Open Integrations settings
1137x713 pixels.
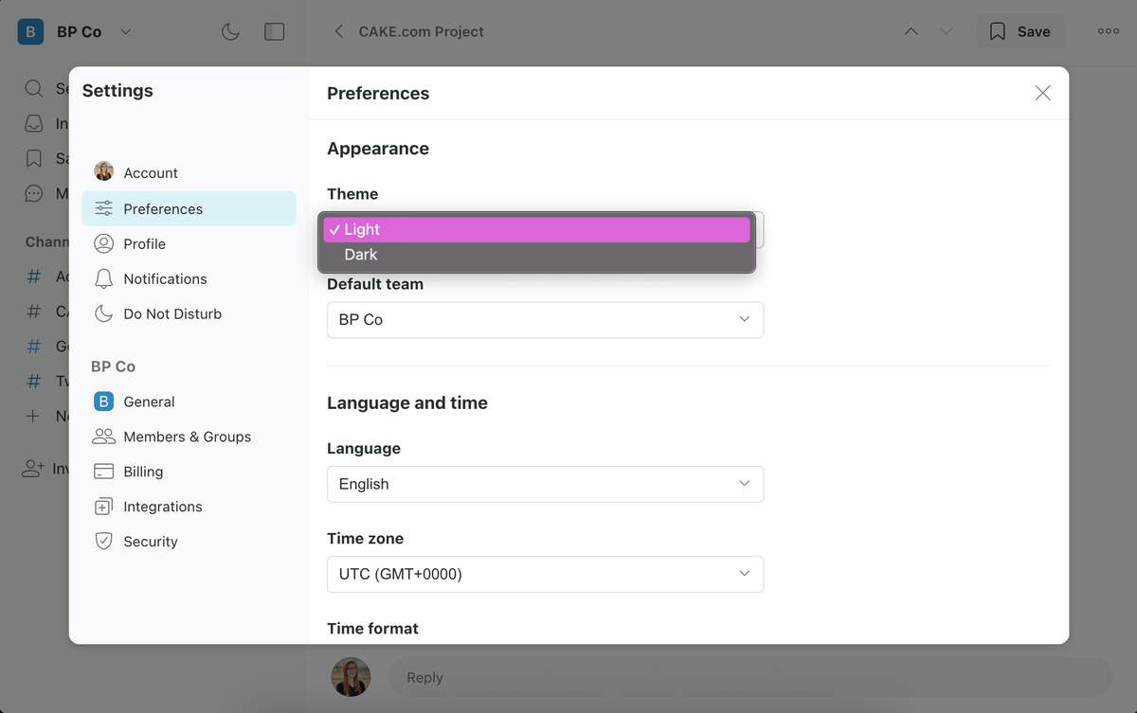click(162, 508)
